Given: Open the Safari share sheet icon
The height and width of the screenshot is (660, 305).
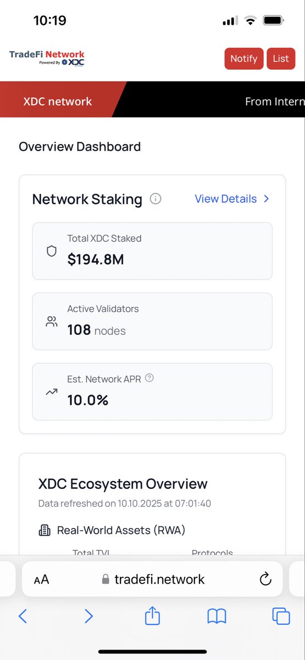Looking at the screenshot, I should pos(152,617).
